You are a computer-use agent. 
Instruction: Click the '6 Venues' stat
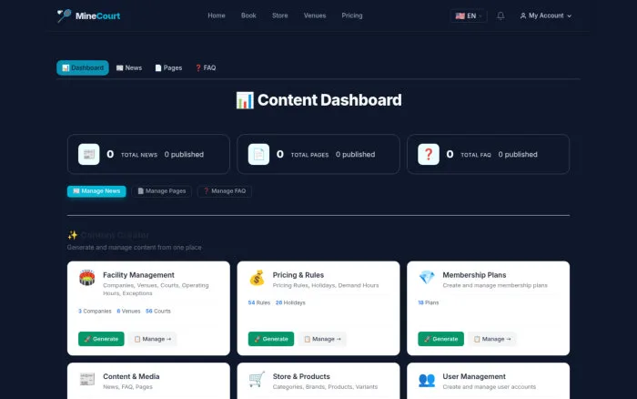pyautogui.click(x=128, y=312)
